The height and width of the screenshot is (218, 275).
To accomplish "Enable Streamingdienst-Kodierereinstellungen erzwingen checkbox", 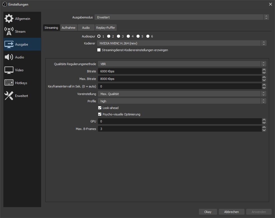I will (99, 50).
